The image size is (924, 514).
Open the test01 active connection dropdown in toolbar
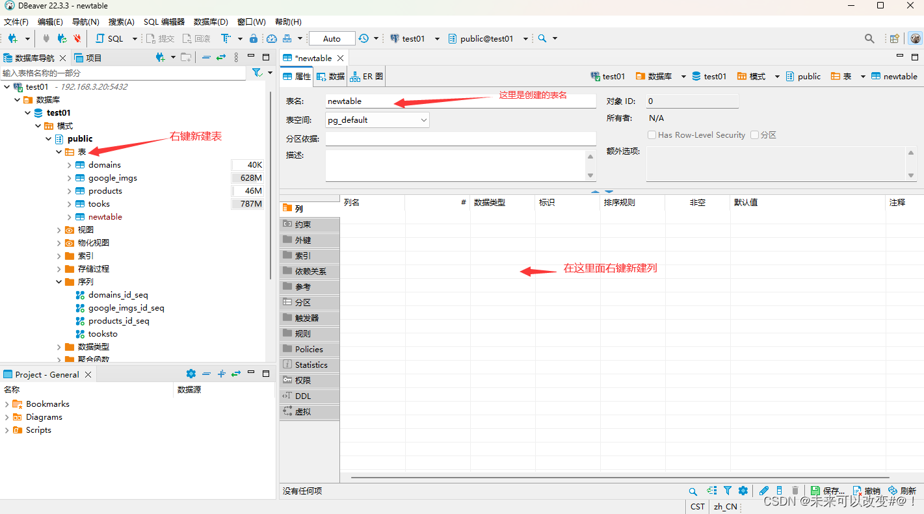[x=437, y=39]
